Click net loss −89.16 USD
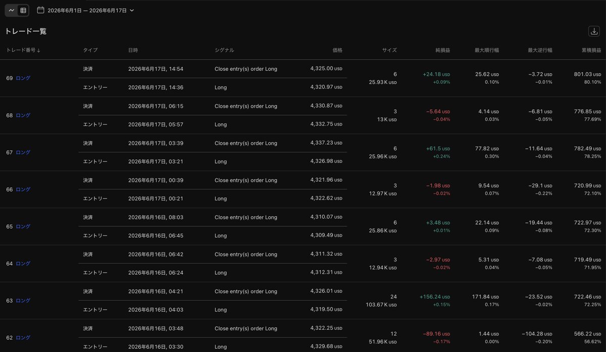Screen dimensions: 606x352 coord(436,333)
